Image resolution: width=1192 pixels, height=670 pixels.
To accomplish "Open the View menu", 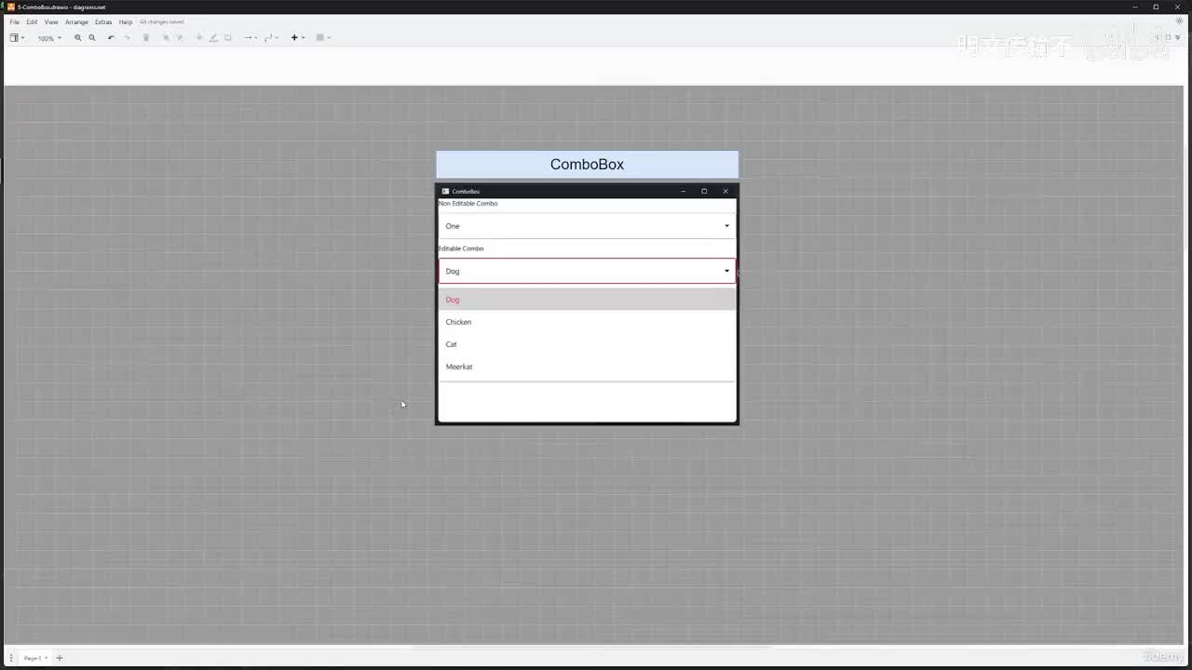I will coord(51,22).
